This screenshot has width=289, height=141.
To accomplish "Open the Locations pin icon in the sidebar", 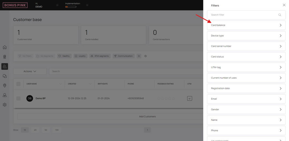I will [x=5, y=86].
